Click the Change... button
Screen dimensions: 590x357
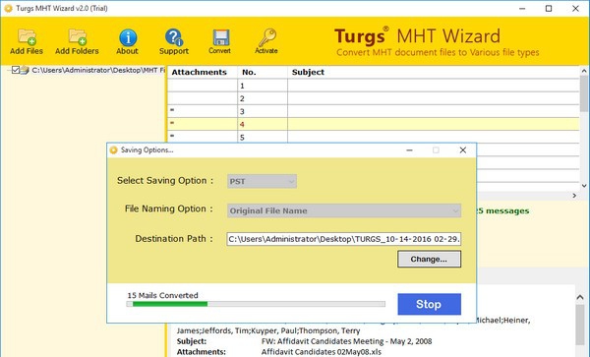(429, 260)
